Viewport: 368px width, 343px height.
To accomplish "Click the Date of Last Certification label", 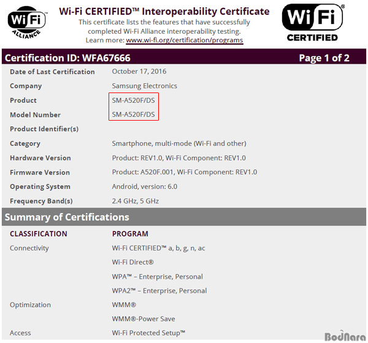I will [52, 72].
